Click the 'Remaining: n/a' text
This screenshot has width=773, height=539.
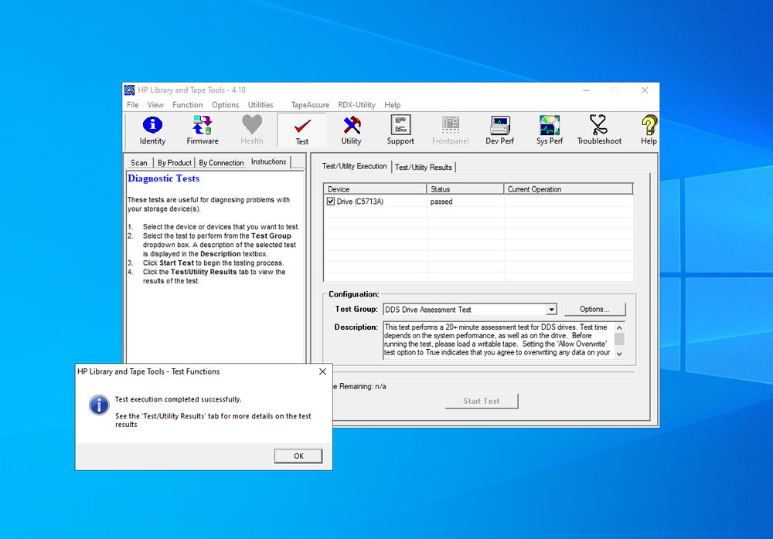pos(363,387)
